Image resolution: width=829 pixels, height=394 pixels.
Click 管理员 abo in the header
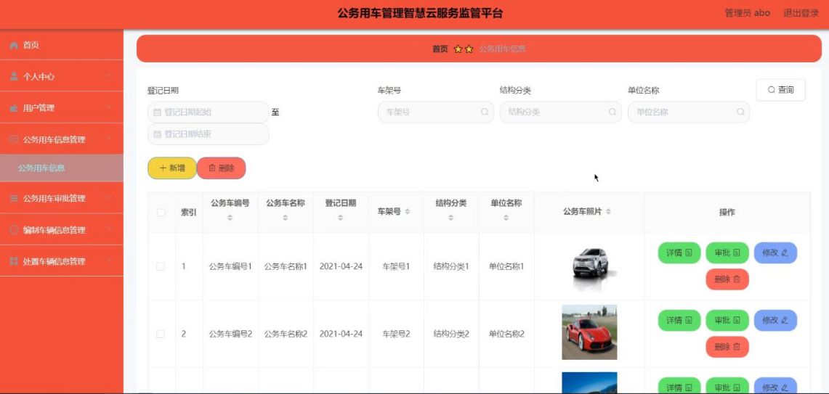click(x=747, y=13)
